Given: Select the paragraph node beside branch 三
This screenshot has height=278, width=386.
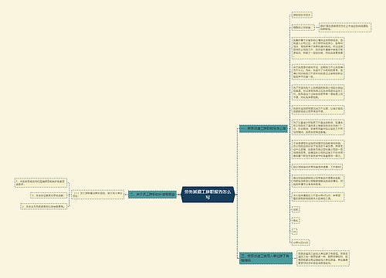Looking at the screenshot, I should [323, 258].
